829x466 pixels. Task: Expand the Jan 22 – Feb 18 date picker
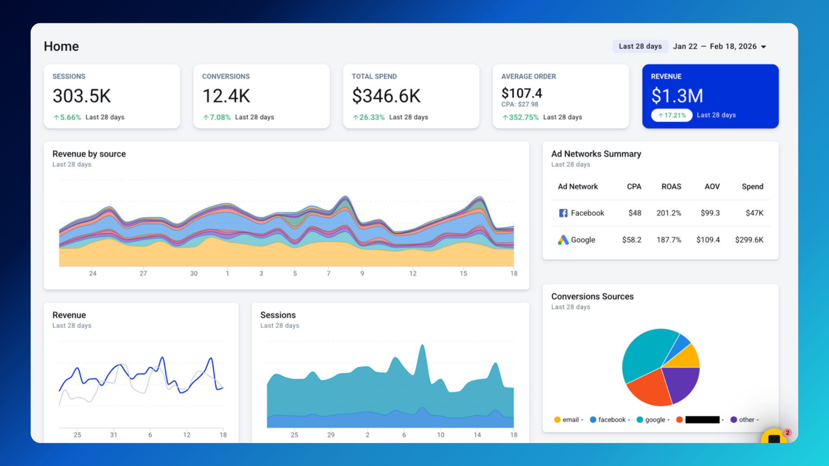(715, 47)
